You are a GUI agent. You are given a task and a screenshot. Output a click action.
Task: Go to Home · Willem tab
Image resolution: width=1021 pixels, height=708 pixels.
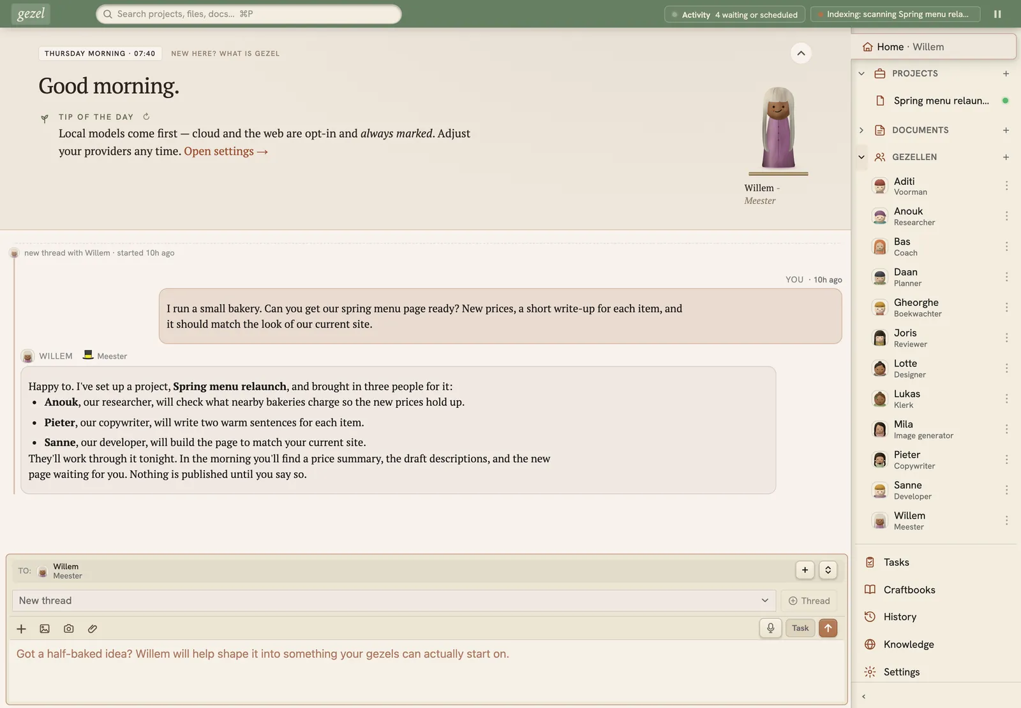pos(934,47)
